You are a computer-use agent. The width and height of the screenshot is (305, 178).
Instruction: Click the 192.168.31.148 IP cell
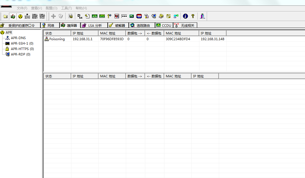[x=213, y=39]
